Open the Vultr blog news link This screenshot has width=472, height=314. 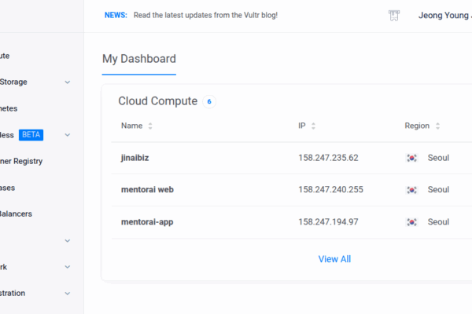(x=205, y=15)
